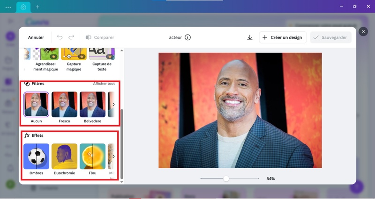Click the zoom slider handle

click(x=226, y=178)
